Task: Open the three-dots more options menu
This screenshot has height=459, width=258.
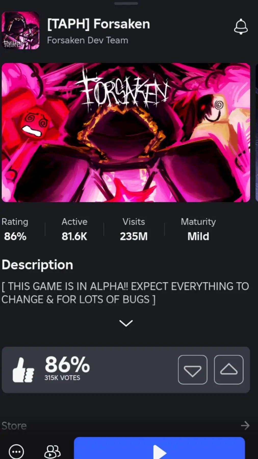Action: point(16,452)
